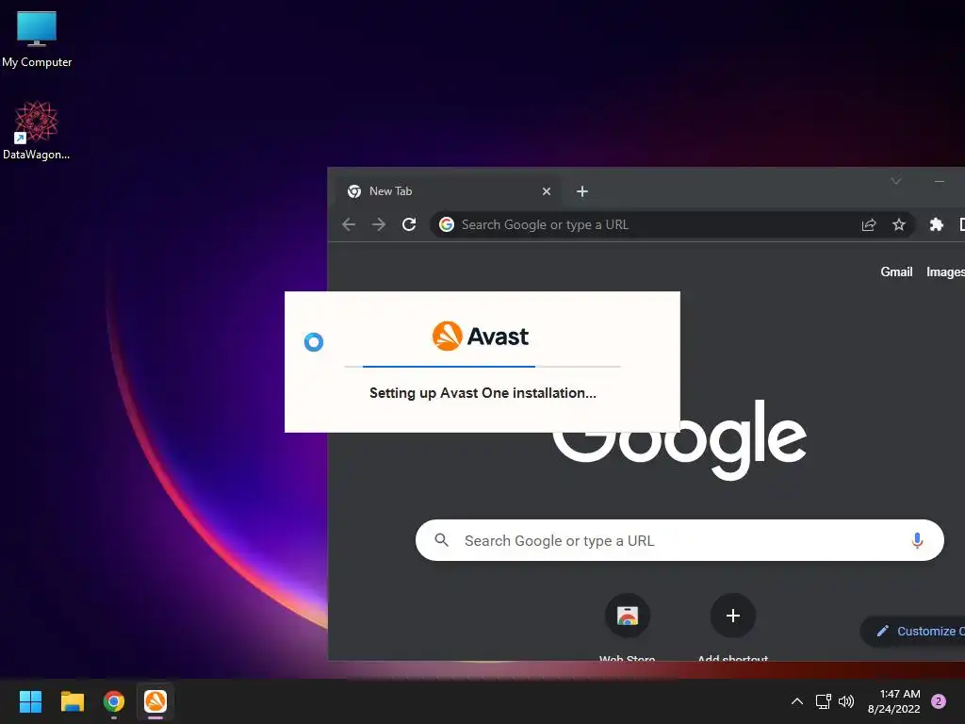Open Chrome Extensions puzzle icon
The height and width of the screenshot is (724, 965).
point(937,224)
